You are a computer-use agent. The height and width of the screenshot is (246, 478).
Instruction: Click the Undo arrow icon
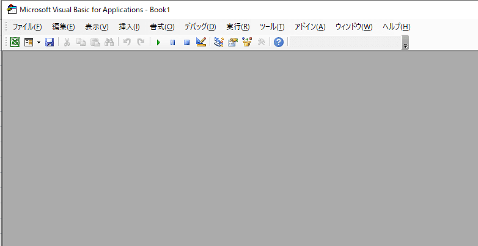(127, 42)
